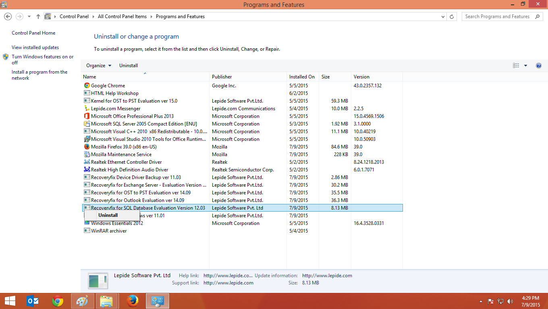The image size is (548, 309).
Task: Expand the All Control Panel Items arrow
Action: (152, 16)
